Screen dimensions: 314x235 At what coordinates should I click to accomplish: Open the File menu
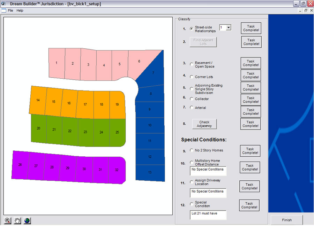pos(10,10)
